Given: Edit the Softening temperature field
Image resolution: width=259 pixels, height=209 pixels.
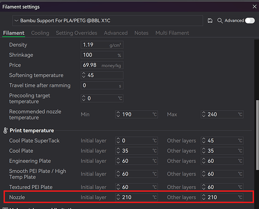Looking at the screenshot, I should tap(102, 75).
